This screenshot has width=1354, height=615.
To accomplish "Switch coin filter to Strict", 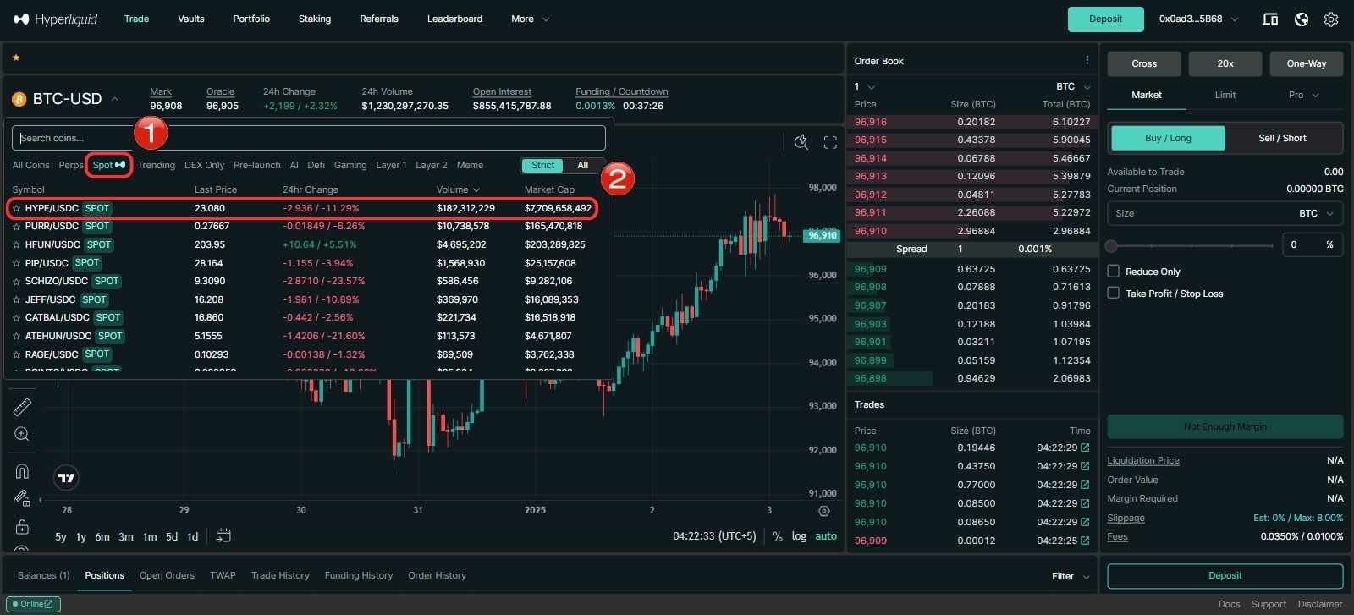I will [x=542, y=165].
